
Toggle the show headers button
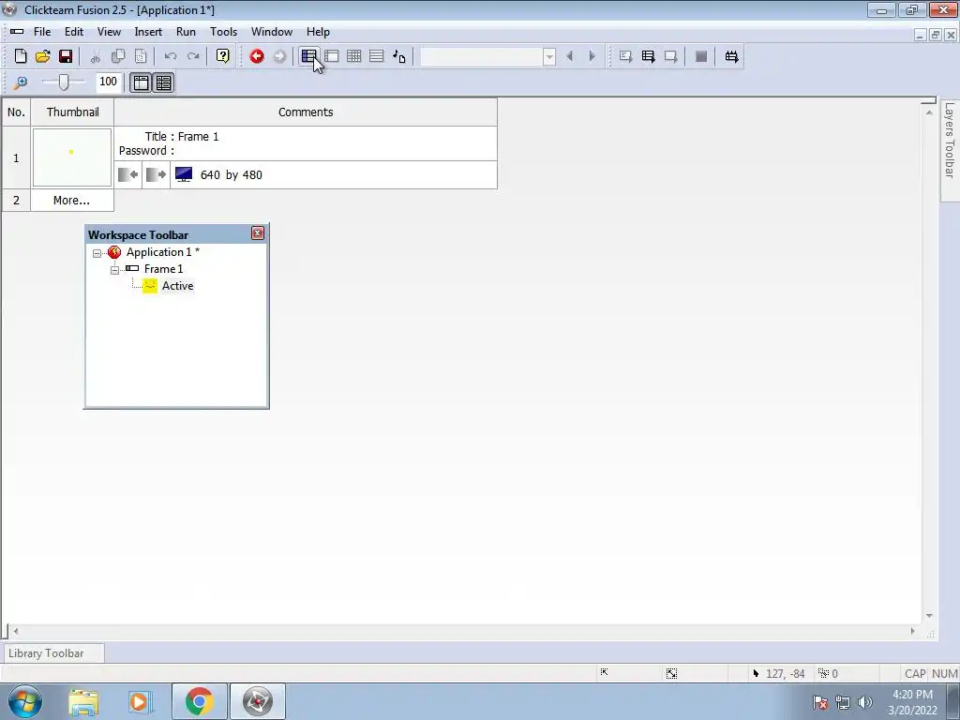click(141, 82)
